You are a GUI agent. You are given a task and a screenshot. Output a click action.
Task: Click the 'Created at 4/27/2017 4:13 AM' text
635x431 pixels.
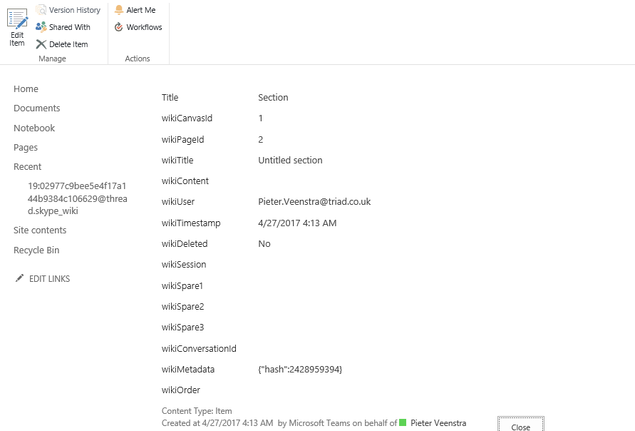point(217,423)
